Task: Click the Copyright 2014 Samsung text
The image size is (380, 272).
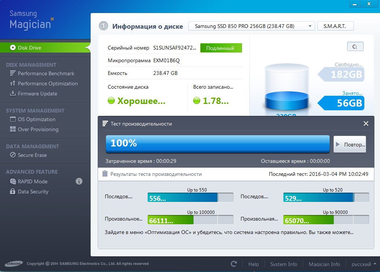Action: [88, 263]
